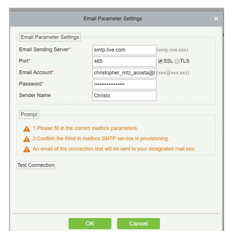The image size is (235, 239).
Task: Click the TLS label text
Action: (184, 61)
